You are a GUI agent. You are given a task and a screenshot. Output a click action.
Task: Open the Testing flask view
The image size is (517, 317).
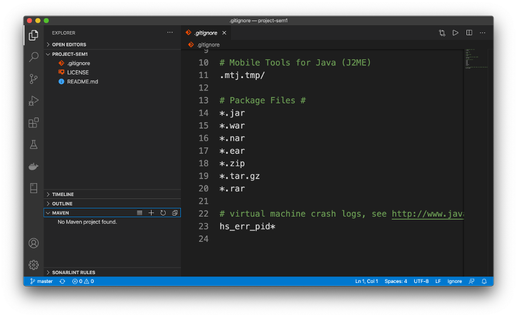click(33, 144)
